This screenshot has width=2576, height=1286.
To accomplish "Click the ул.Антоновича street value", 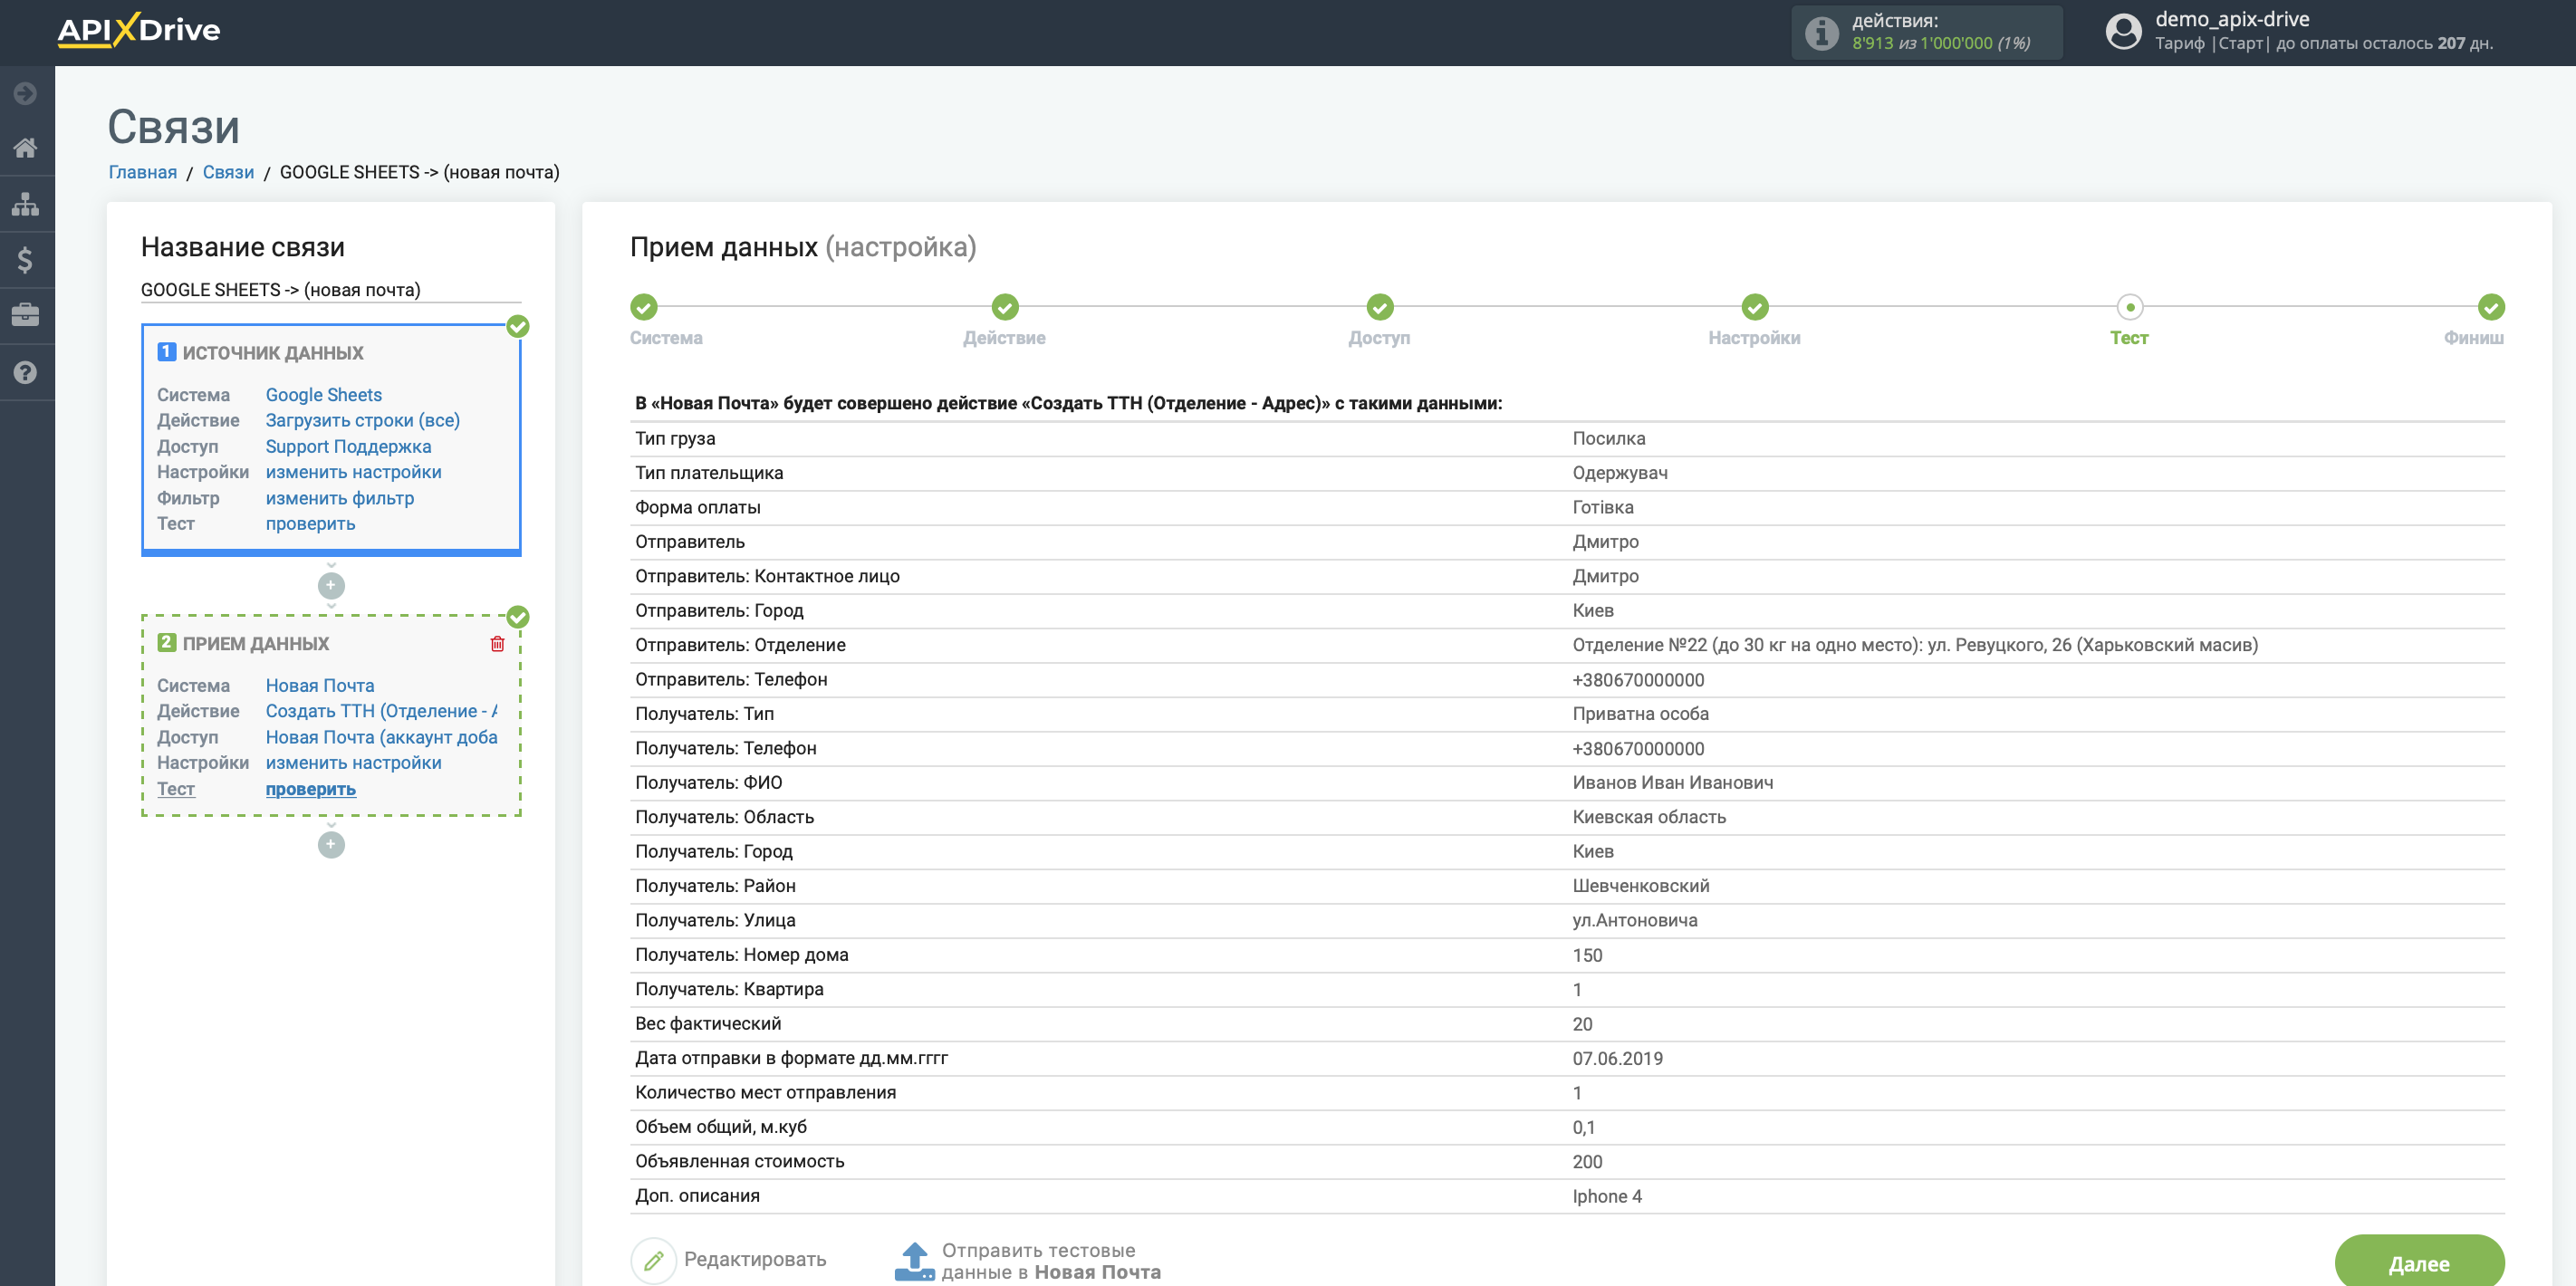I will click(1635, 920).
